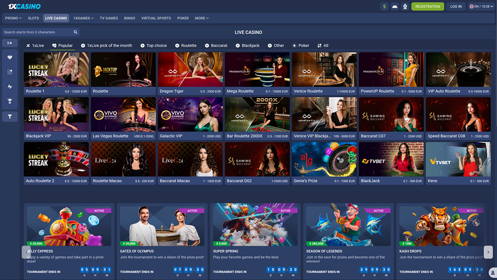Open the dollar deposit icon
Viewport: 497px width, 280px height.
pos(384,6)
